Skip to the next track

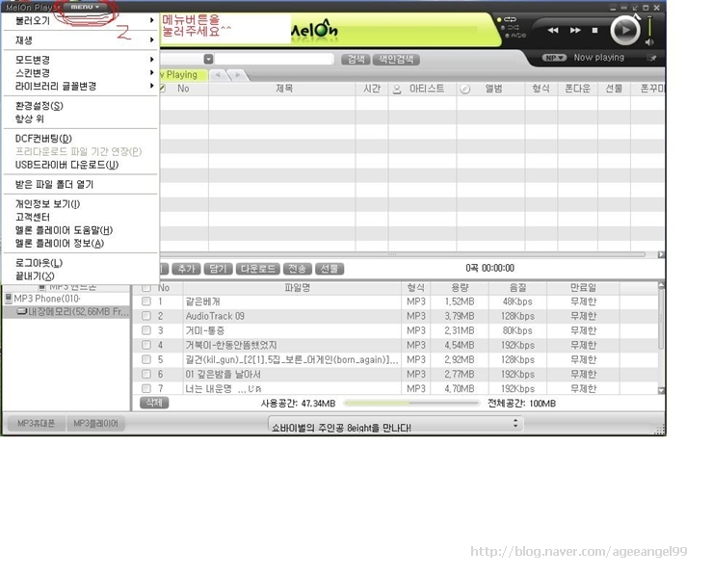[x=575, y=30]
